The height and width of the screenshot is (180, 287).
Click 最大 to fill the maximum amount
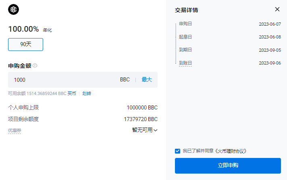coord(147,80)
